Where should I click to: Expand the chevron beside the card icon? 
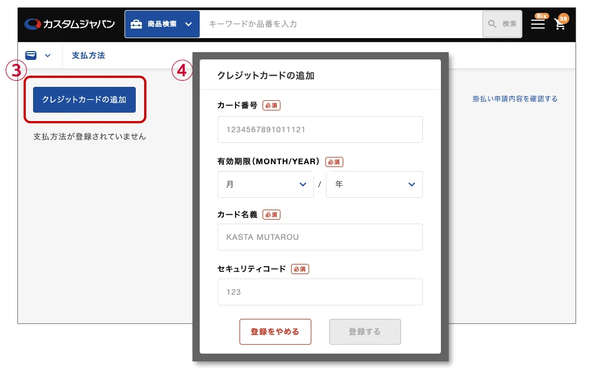(48, 55)
